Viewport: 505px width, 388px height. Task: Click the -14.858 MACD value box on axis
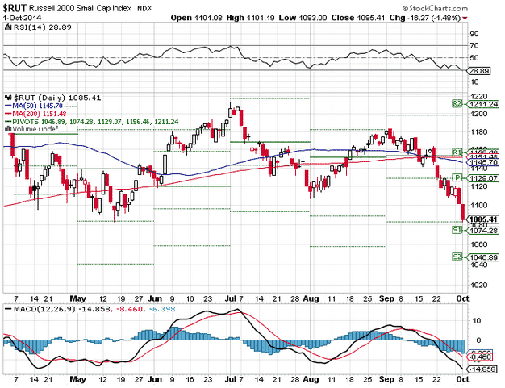point(482,369)
